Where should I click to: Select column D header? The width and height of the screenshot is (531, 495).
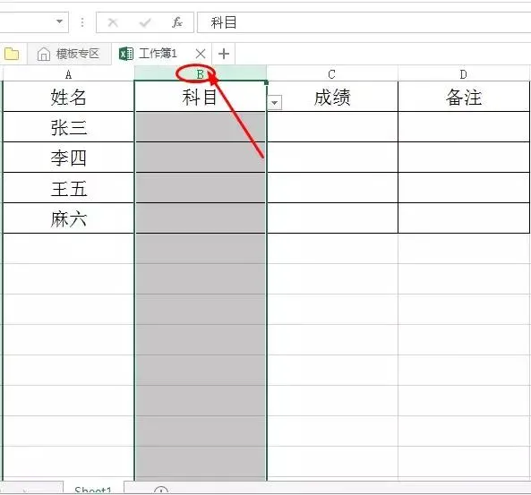pos(463,74)
